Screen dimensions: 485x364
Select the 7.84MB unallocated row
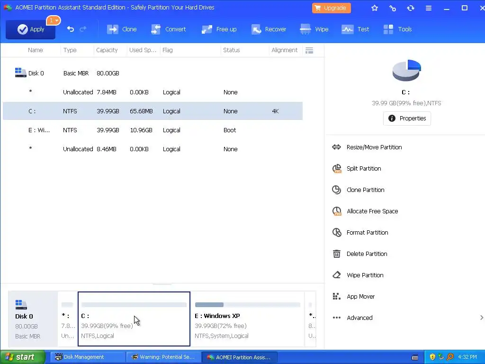click(153, 92)
